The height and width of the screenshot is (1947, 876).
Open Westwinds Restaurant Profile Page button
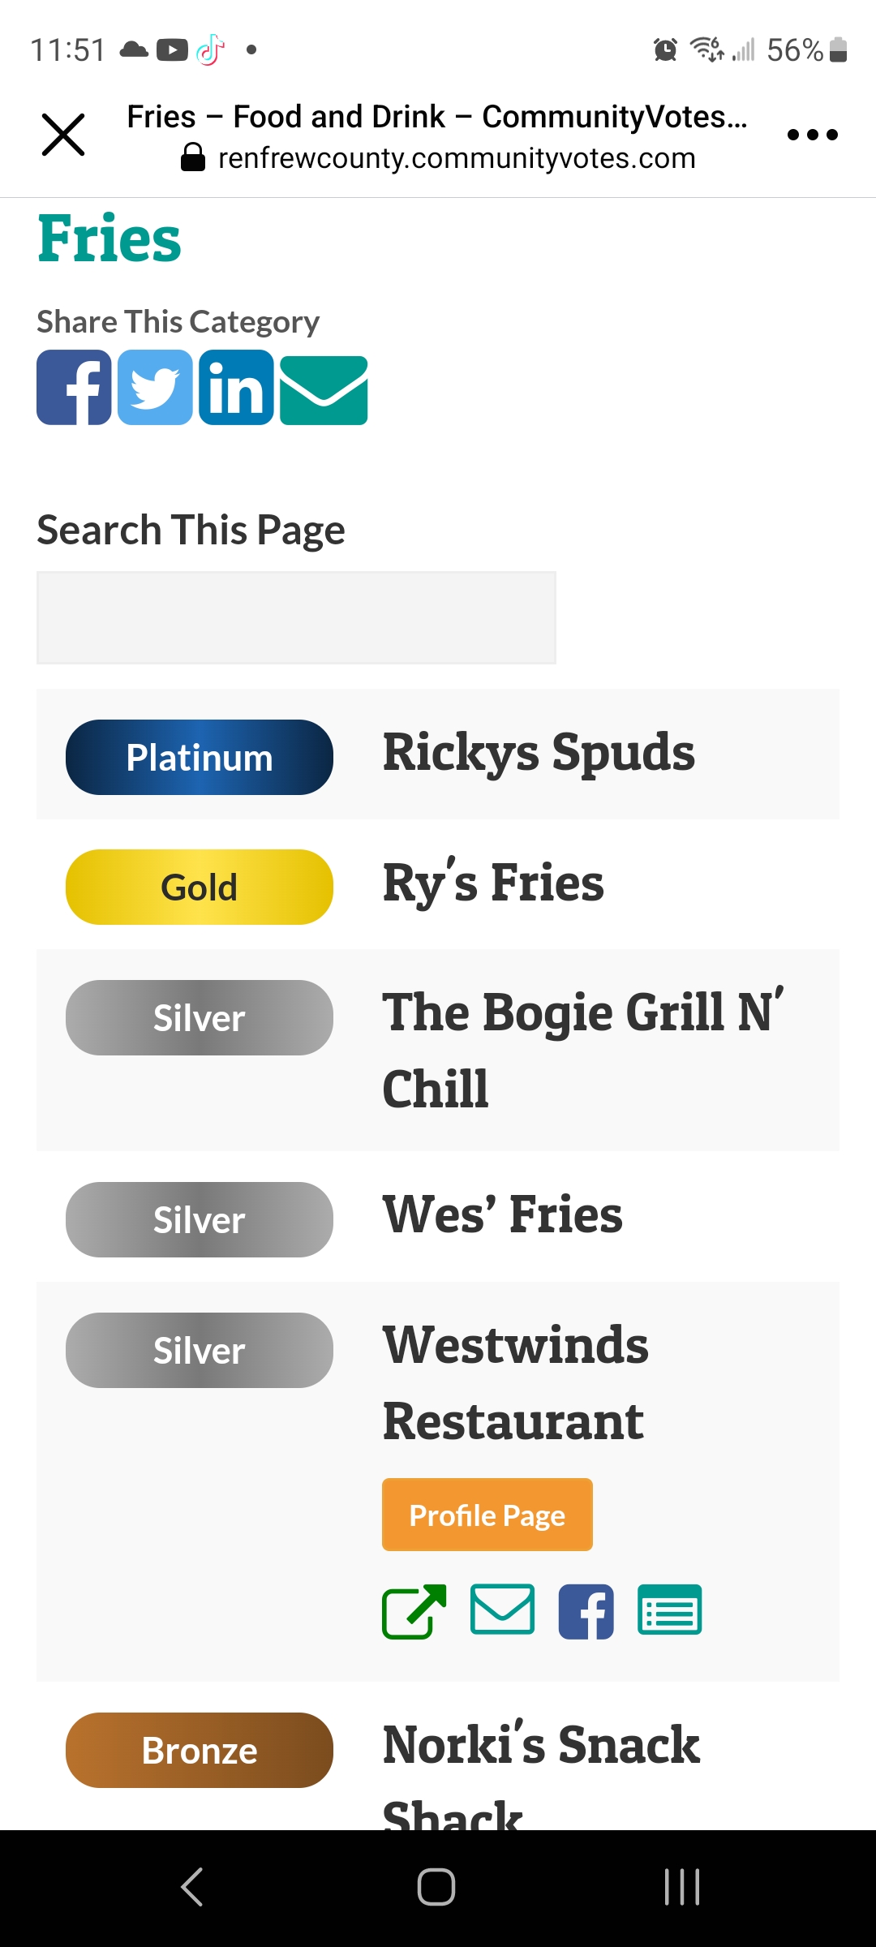click(487, 1515)
